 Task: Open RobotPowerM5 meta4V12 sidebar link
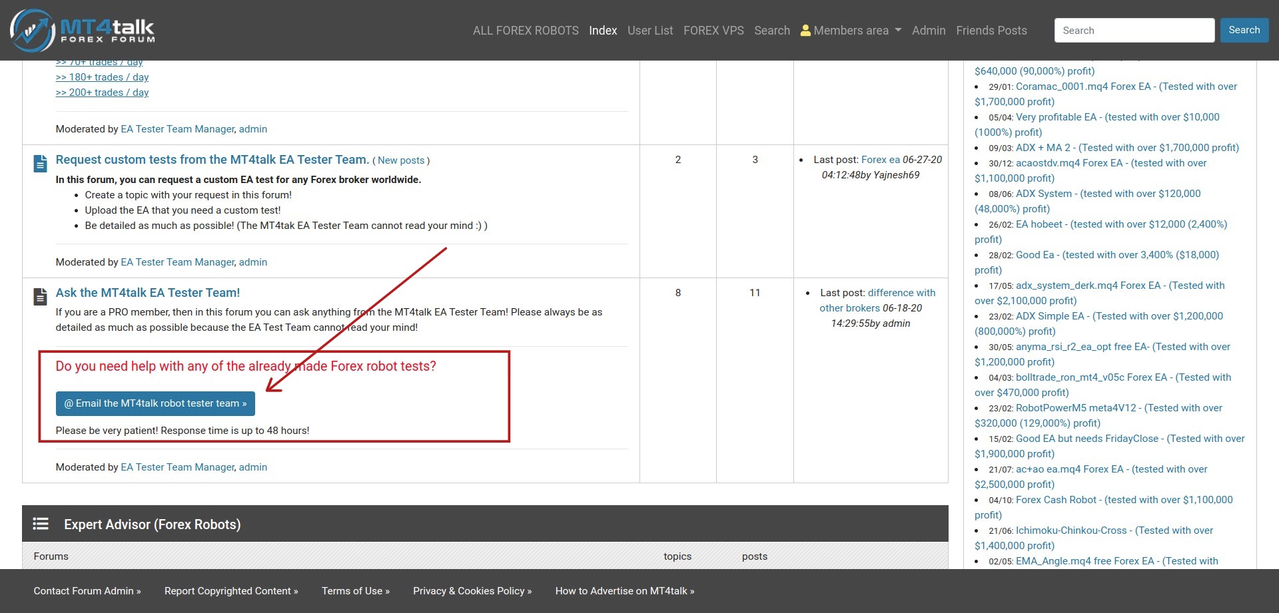(1099, 415)
